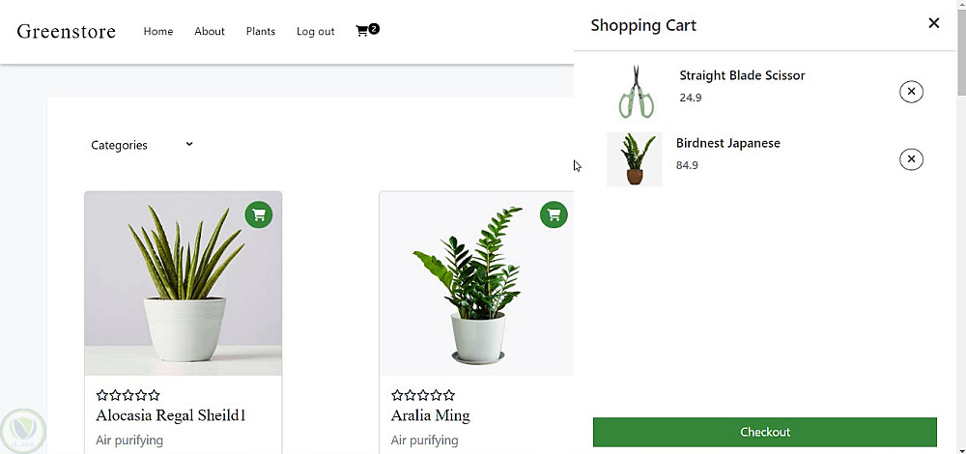The image size is (966, 454).
Task: Close the Shopping Cart panel
Action: [933, 23]
